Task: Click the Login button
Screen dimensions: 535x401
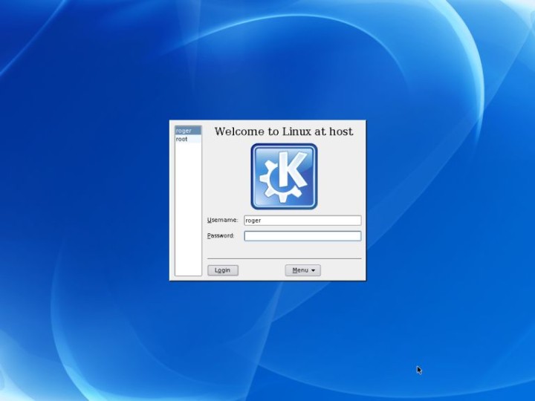Action: click(x=223, y=270)
